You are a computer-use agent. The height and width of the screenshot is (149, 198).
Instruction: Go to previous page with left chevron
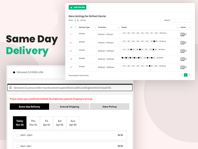click(x=182, y=75)
